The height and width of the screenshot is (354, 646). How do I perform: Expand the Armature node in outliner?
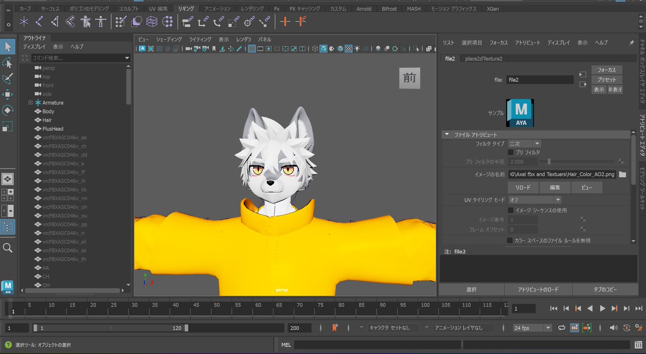[x=31, y=102]
